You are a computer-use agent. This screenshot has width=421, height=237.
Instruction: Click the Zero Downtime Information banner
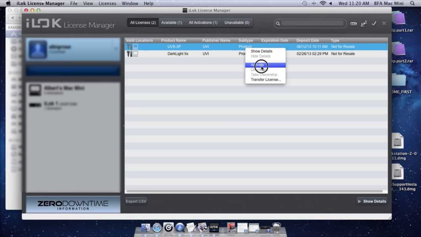tap(73, 205)
